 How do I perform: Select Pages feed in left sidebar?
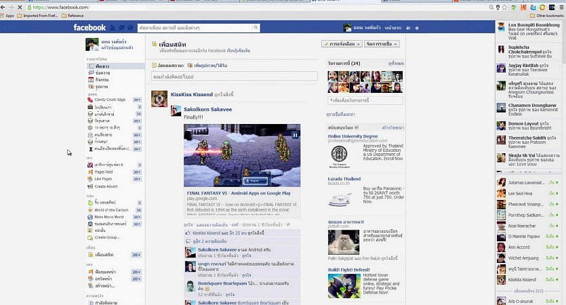104,172
